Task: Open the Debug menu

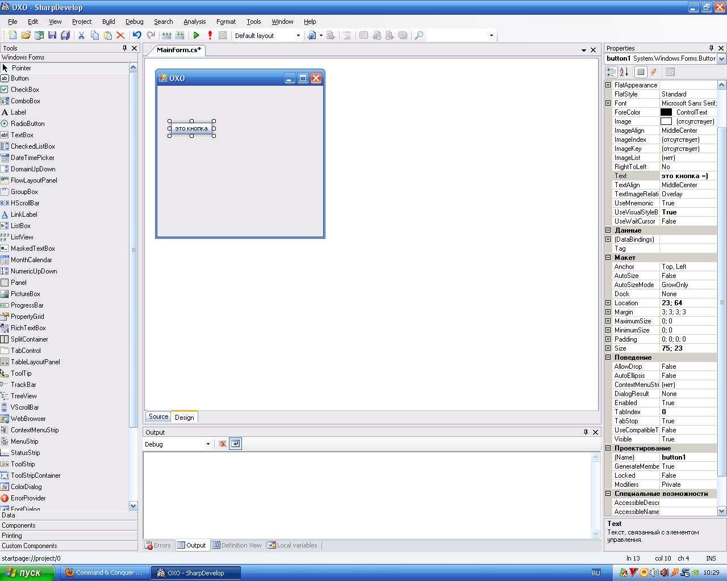Action: coord(134,22)
